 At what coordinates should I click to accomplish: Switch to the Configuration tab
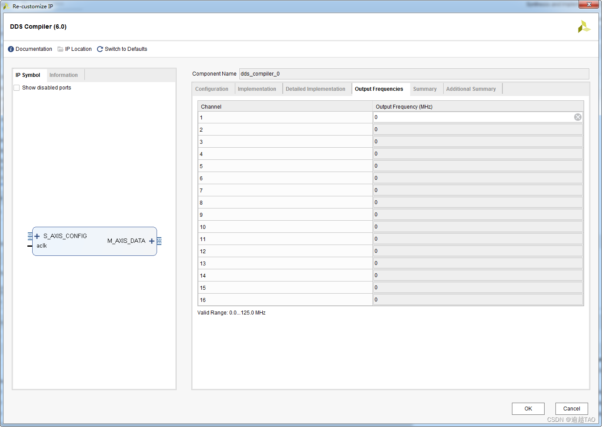pyautogui.click(x=212, y=89)
